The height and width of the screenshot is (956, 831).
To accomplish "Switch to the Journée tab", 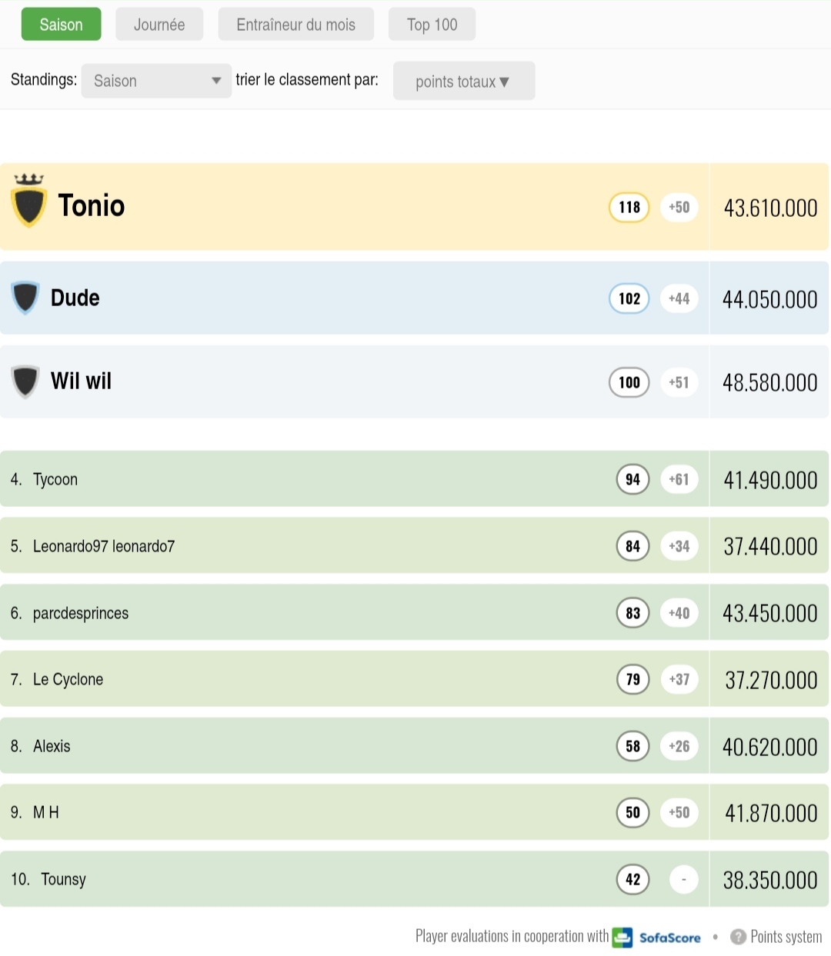I will (159, 25).
